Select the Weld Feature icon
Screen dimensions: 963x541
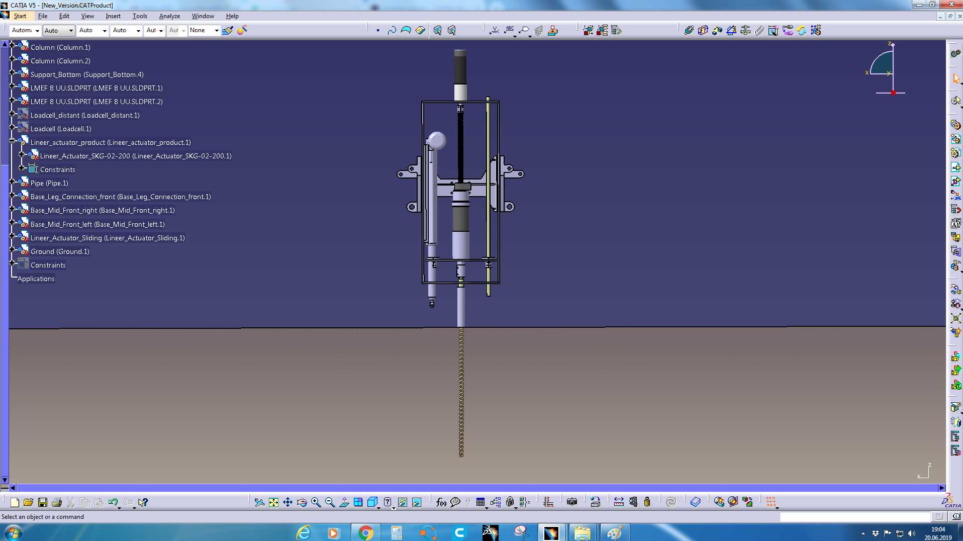pos(495,30)
